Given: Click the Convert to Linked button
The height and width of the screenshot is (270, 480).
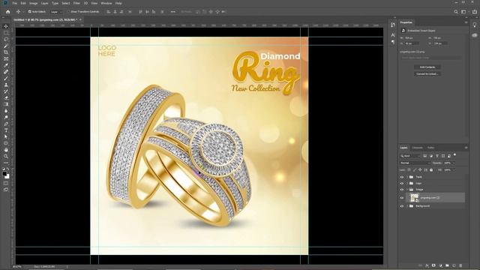Looking at the screenshot, I should (427, 73).
